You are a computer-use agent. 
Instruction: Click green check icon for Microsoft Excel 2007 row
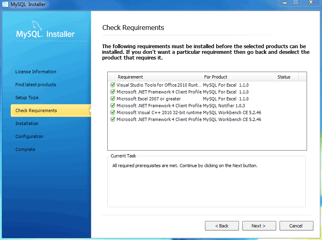pos(113,98)
